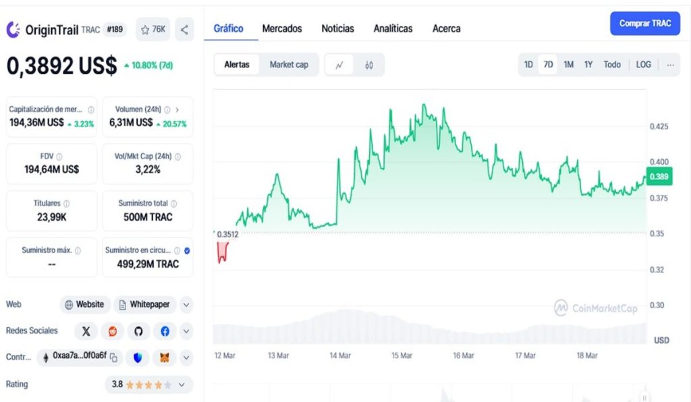
Task: Open info icon beside FDV
Action: tap(59, 156)
